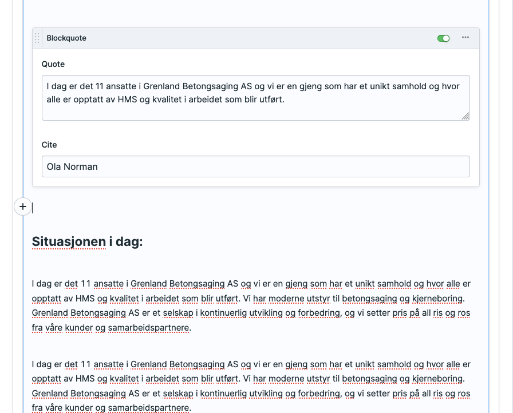513x413 pixels.
Task: Click the Cite field label
Action: 49,145
